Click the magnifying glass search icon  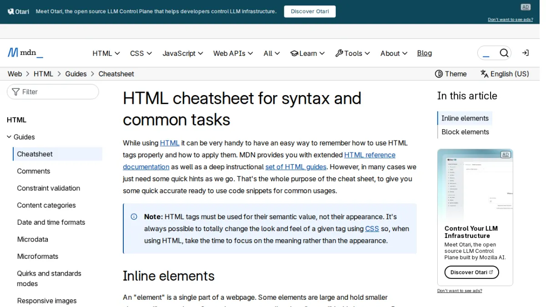point(504,53)
